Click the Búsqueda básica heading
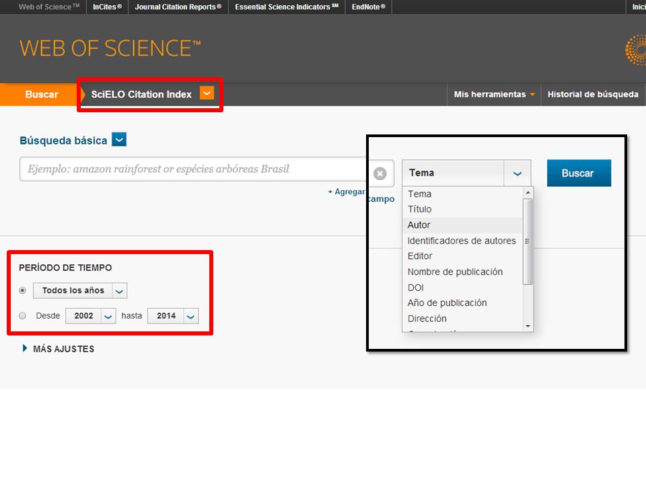Image resolution: width=646 pixels, height=484 pixels. coord(63,140)
